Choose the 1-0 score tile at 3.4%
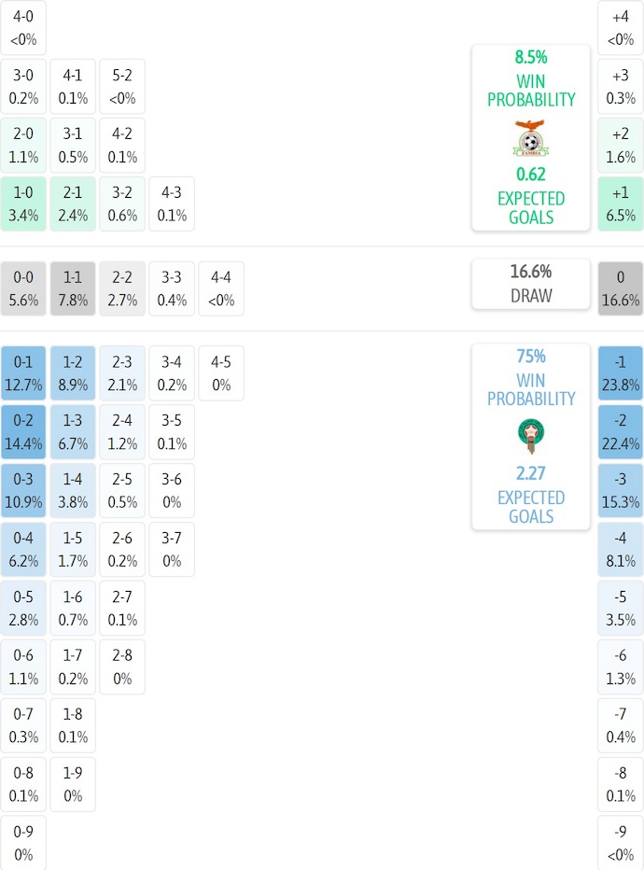The image size is (644, 870). tap(23, 203)
